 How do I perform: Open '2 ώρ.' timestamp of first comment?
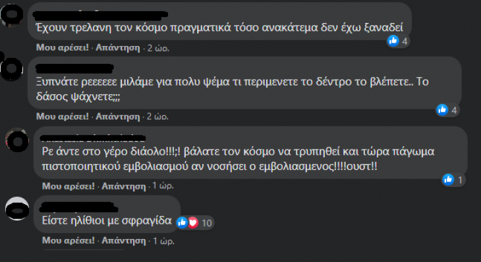coord(158,48)
